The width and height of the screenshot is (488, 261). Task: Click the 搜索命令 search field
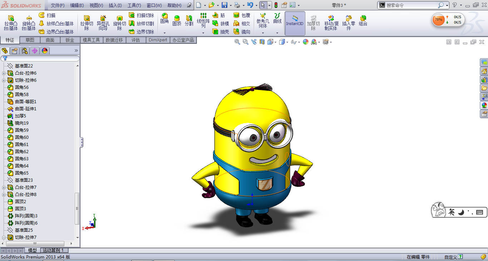point(411,5)
